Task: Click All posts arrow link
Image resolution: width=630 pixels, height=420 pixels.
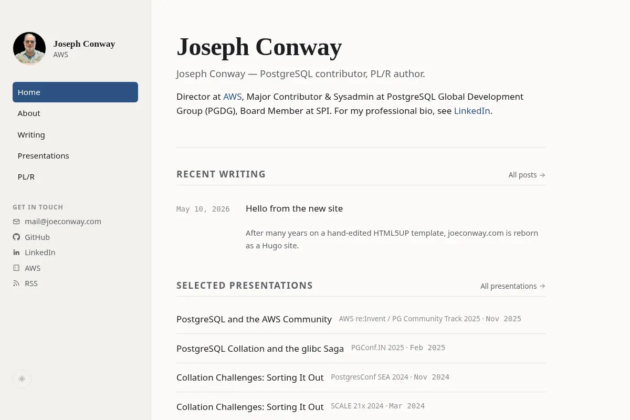Action: (x=527, y=175)
